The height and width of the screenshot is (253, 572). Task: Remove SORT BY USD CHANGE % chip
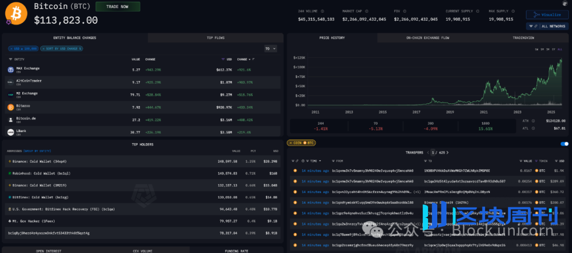coord(43,49)
